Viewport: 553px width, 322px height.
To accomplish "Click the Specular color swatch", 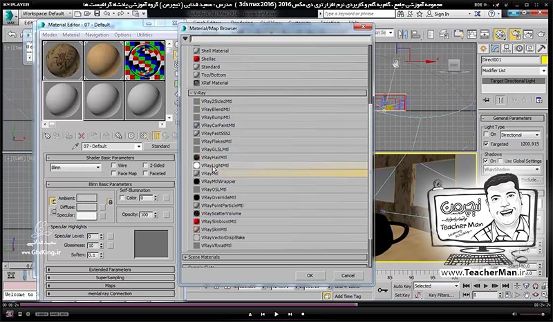I will pos(87,215).
